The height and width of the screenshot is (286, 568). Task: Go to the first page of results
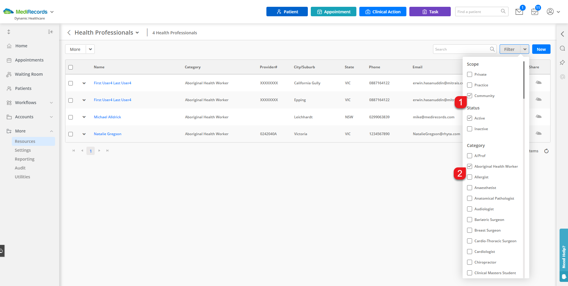click(74, 151)
